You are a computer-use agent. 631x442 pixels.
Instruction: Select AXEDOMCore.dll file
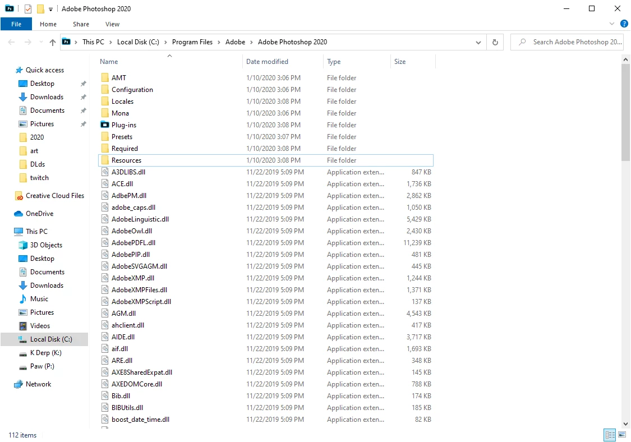pyautogui.click(x=137, y=384)
